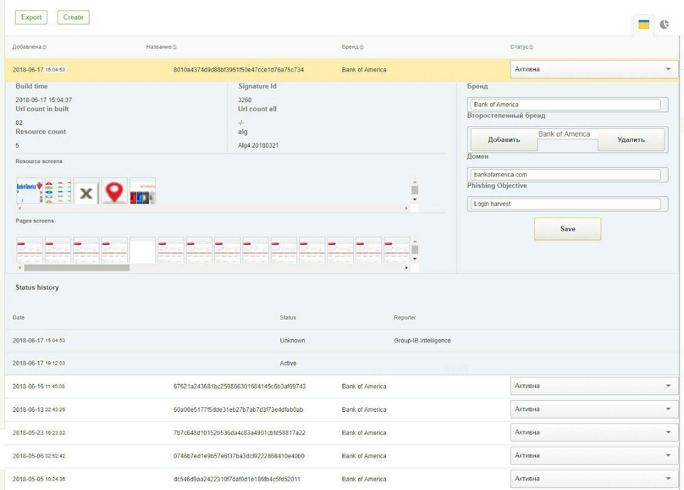Select hash 67621a243681bc259866301684145c6b3af69743
This screenshot has width=684, height=490.
[239, 386]
